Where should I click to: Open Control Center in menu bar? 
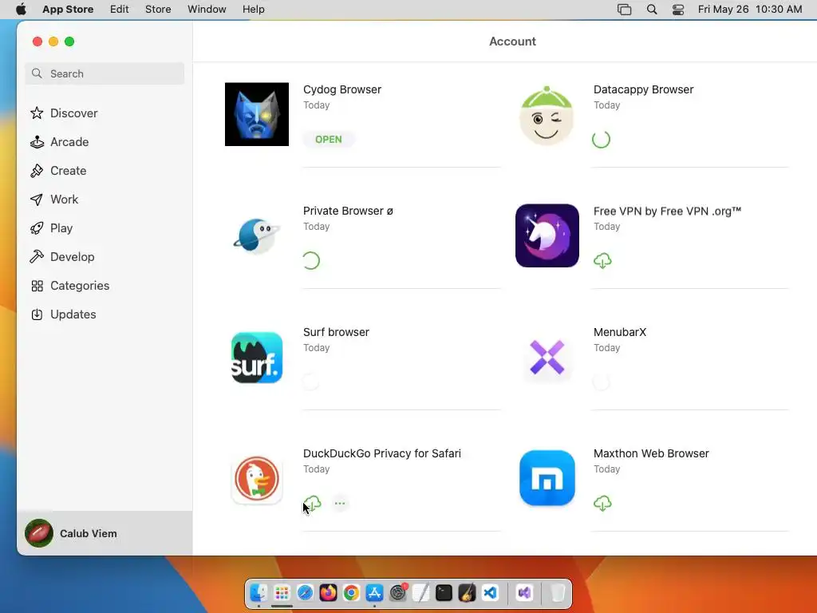(x=678, y=10)
